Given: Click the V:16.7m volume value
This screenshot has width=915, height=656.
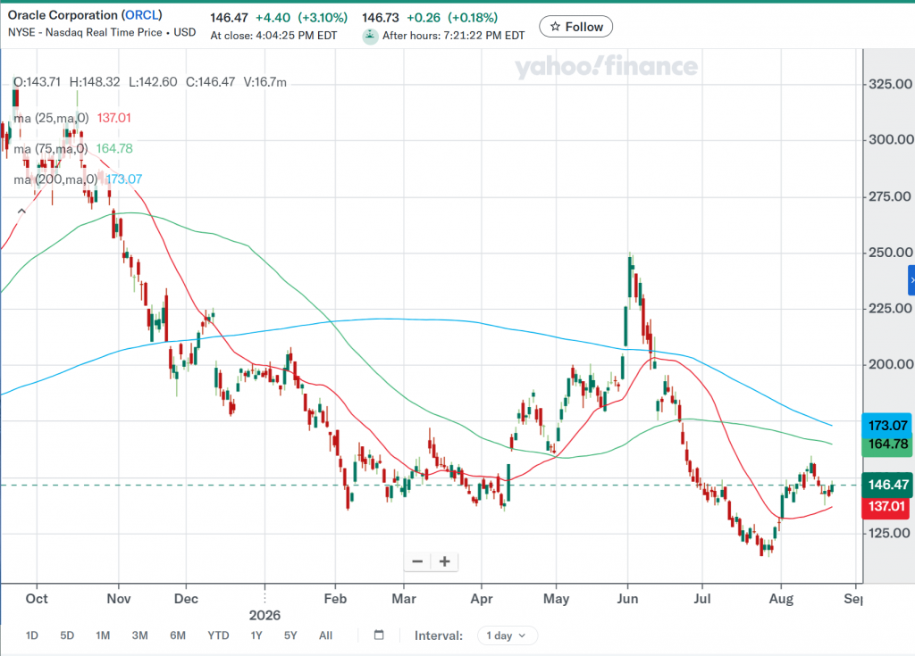Looking at the screenshot, I should [x=264, y=82].
